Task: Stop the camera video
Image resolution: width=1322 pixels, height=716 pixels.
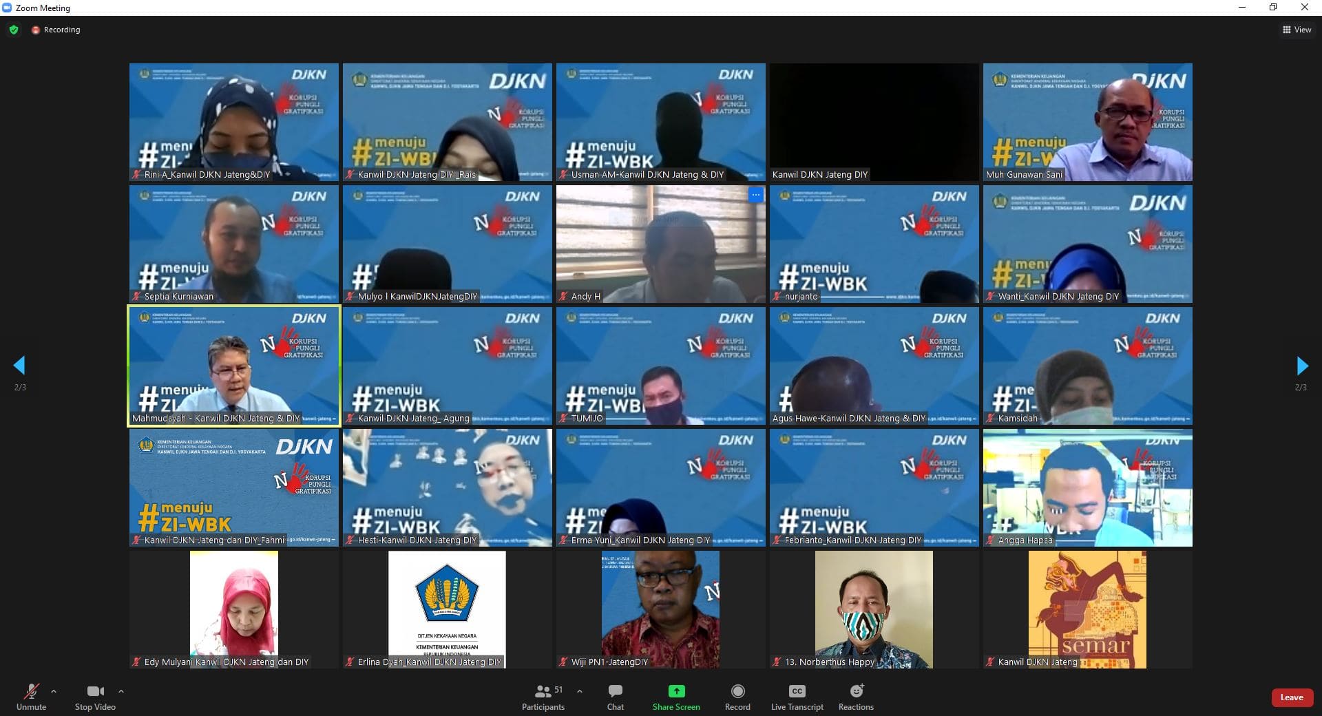Action: pyautogui.click(x=95, y=697)
